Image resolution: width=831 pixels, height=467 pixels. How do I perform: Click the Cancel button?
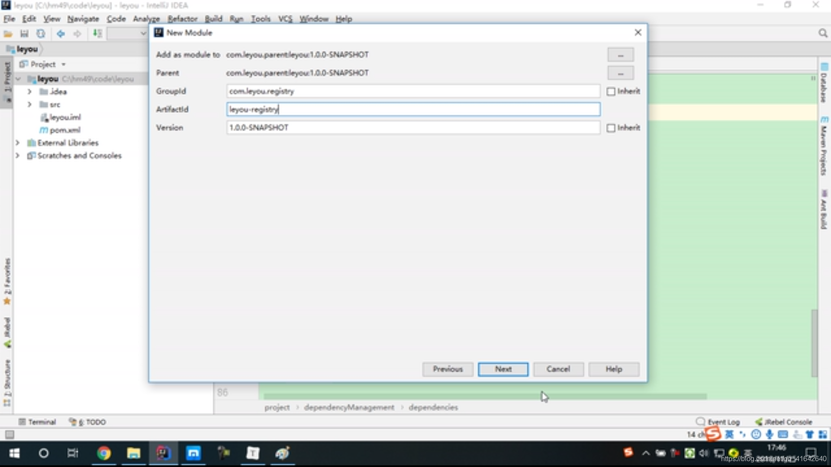click(558, 369)
